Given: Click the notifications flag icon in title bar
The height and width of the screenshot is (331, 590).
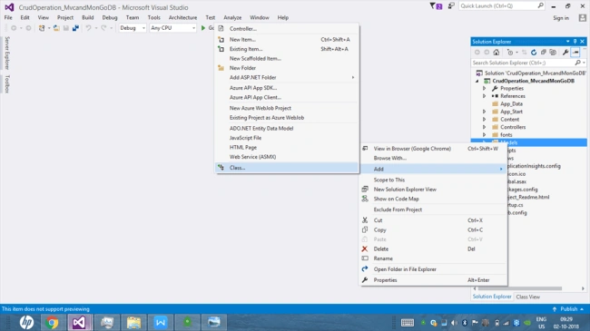Looking at the screenshot, I should tap(436, 6).
